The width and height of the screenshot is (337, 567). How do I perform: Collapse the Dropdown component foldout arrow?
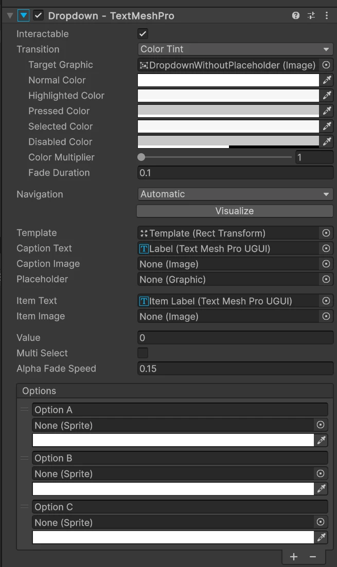pyautogui.click(x=10, y=15)
